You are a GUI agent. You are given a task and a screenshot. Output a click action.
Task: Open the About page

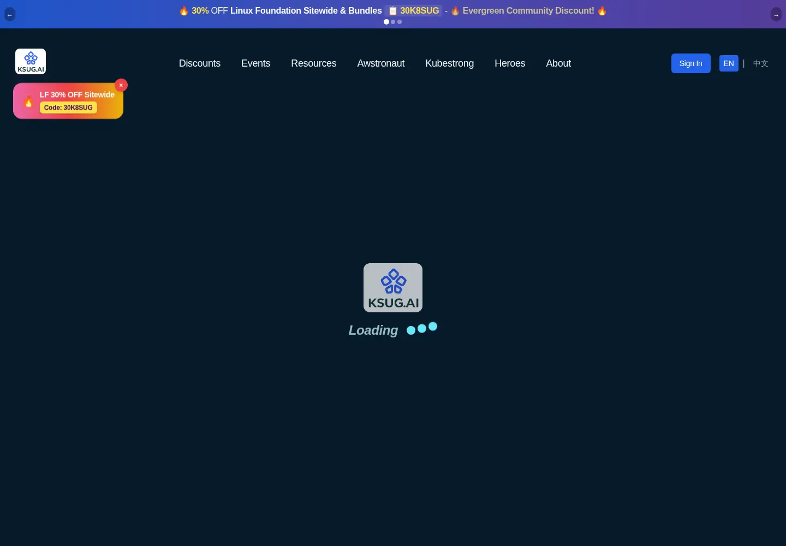558,63
